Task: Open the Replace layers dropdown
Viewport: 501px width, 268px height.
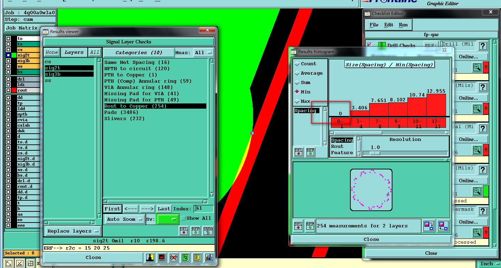Action: tap(73, 231)
